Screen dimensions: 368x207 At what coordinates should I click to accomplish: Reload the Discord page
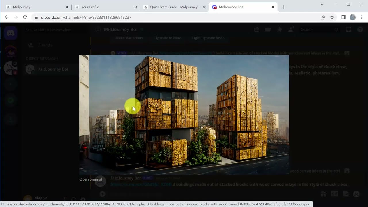pos(25,17)
